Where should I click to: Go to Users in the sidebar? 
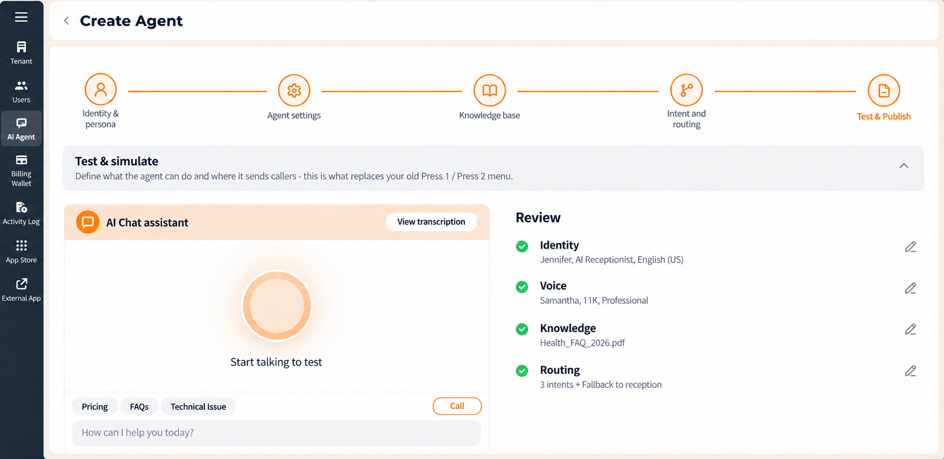[x=22, y=91]
